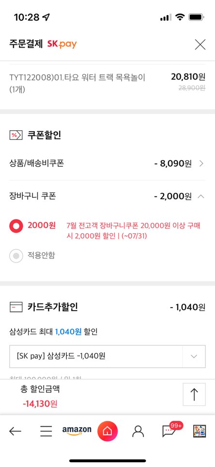Open 상품/배송비쿠폰 details chevron
Image resolution: width=215 pixels, height=467 pixels.
point(201,163)
